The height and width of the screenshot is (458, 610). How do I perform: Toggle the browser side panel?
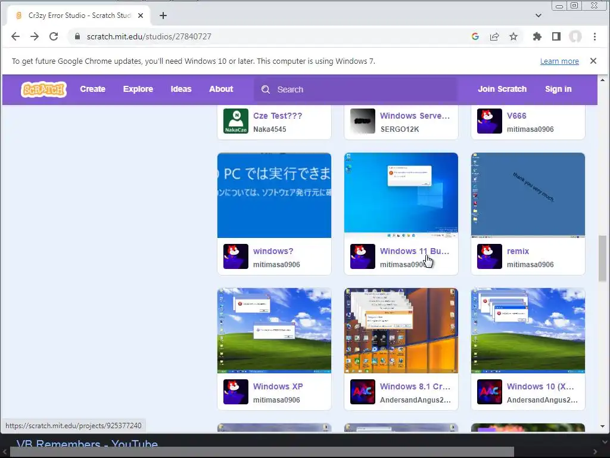(556, 36)
